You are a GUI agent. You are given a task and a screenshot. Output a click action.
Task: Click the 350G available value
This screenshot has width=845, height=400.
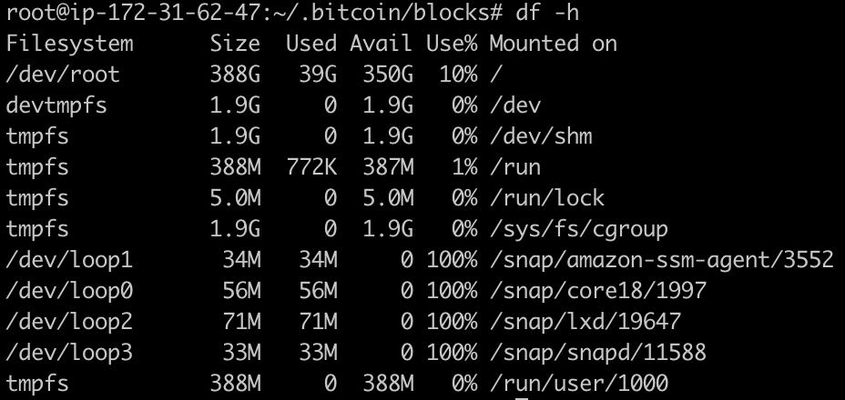coord(388,75)
